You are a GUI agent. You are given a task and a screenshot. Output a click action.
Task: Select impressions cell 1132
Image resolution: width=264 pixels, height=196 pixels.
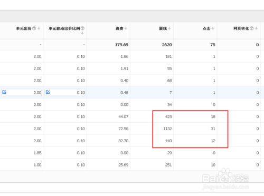click(x=167, y=129)
